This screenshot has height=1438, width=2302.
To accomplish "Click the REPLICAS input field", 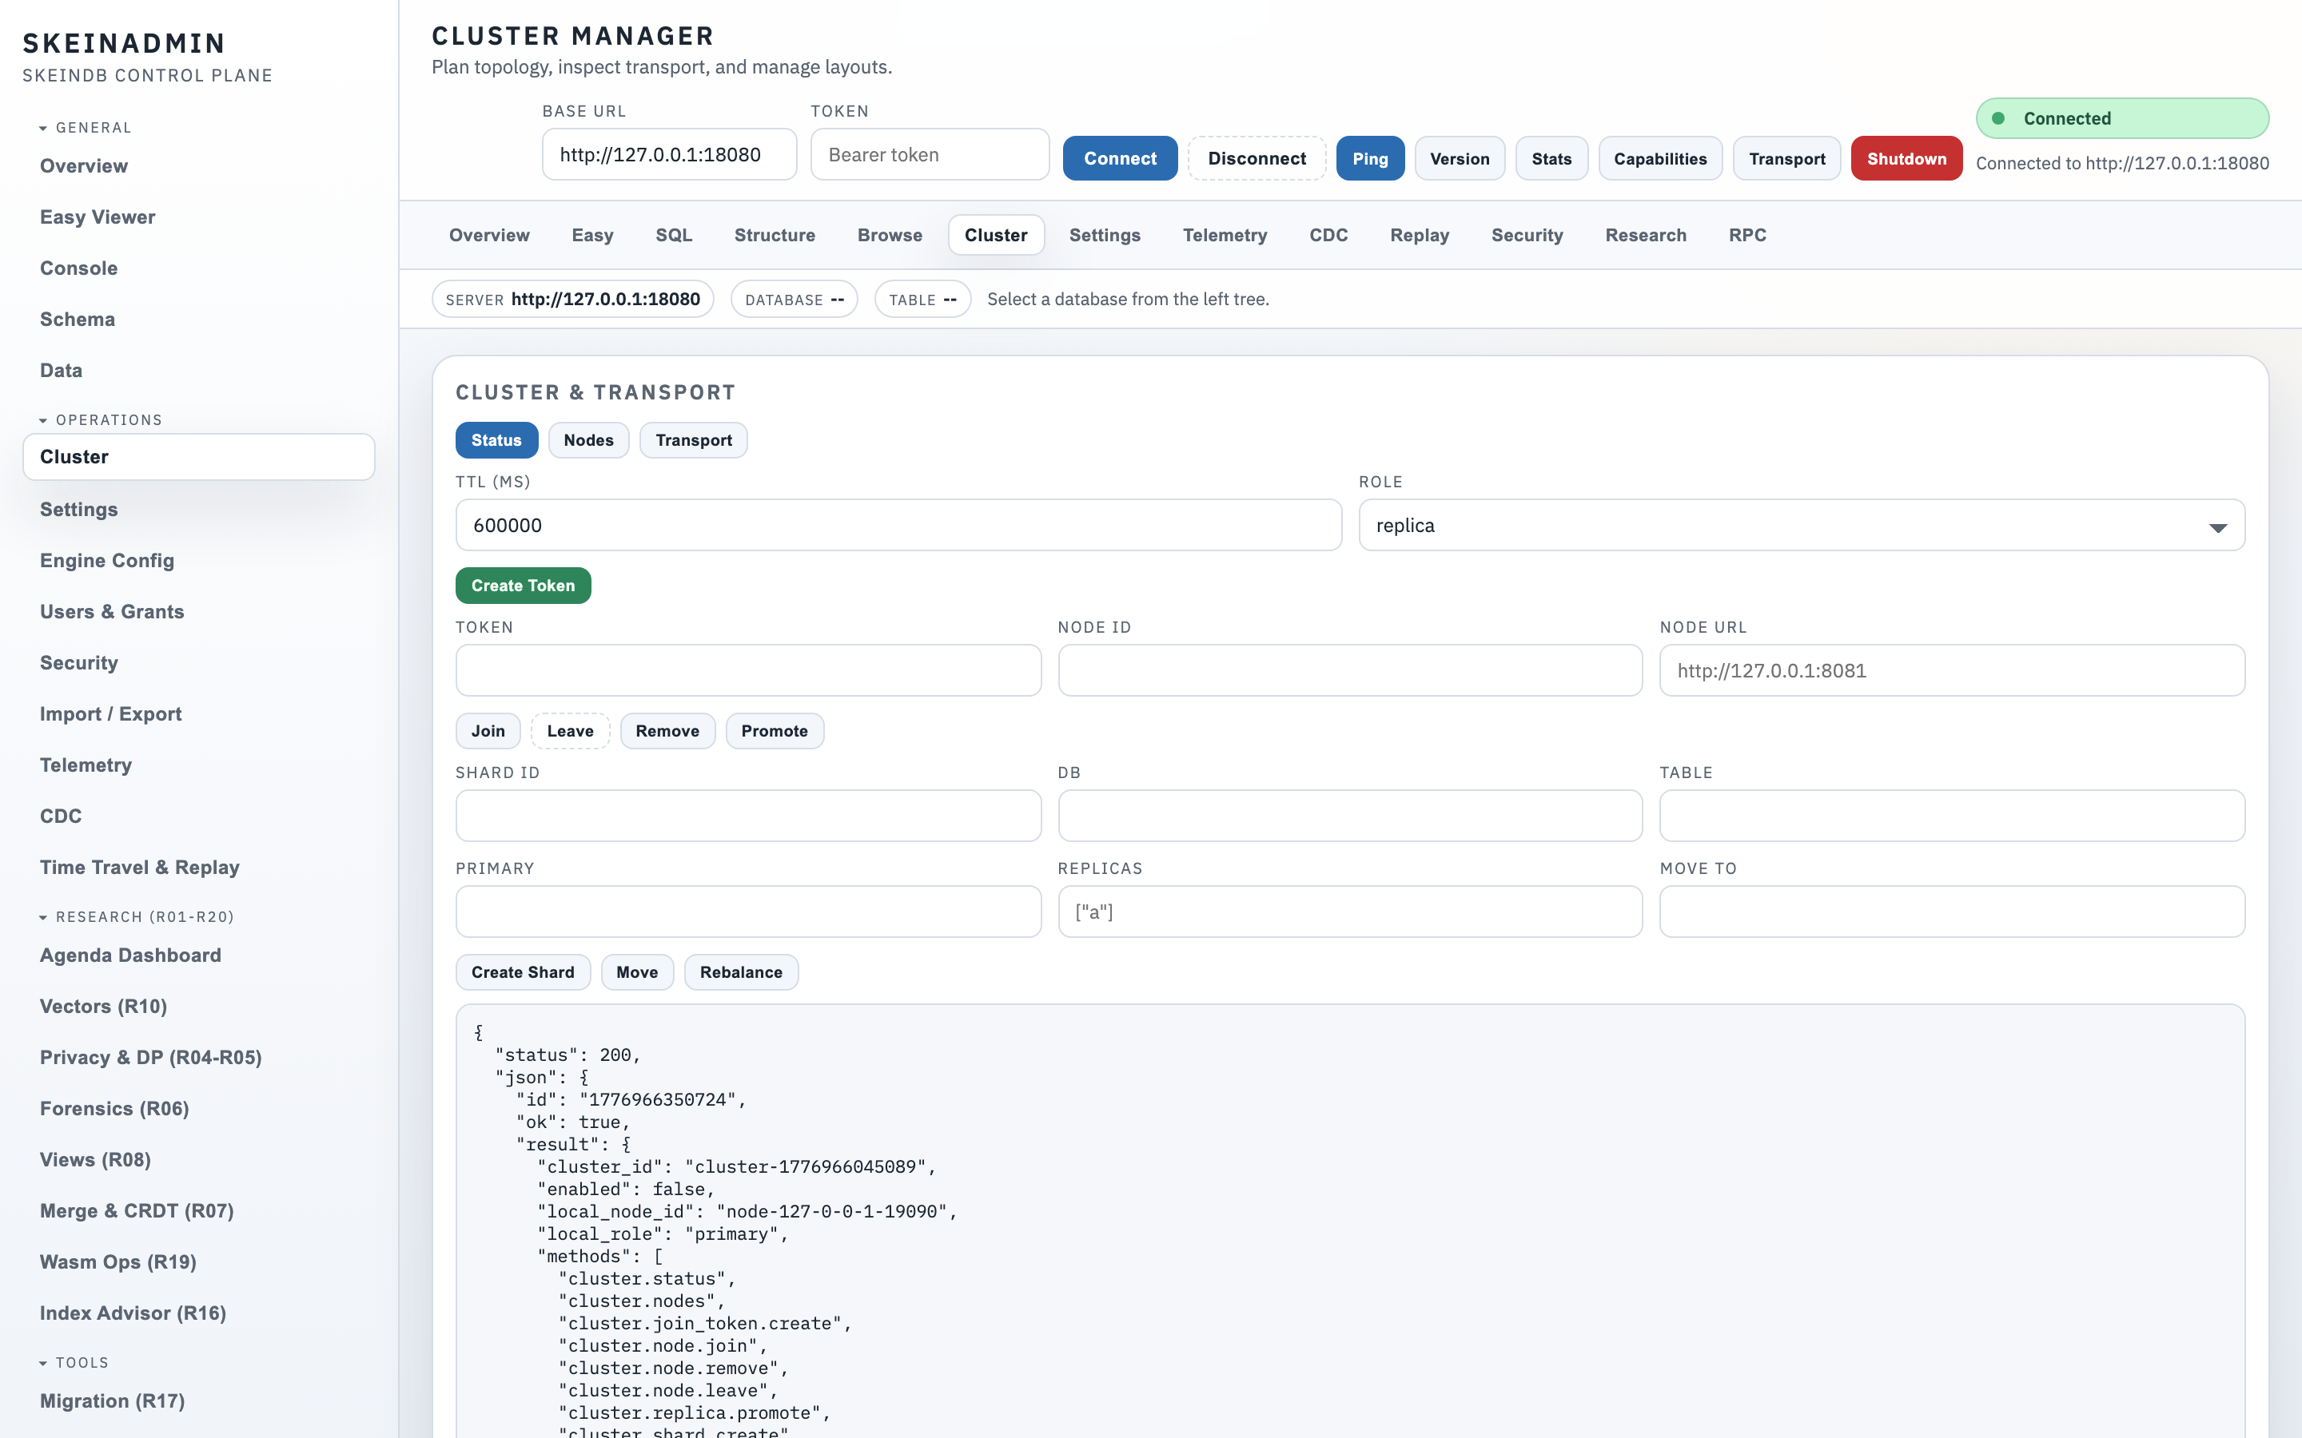I will pyautogui.click(x=1350, y=911).
